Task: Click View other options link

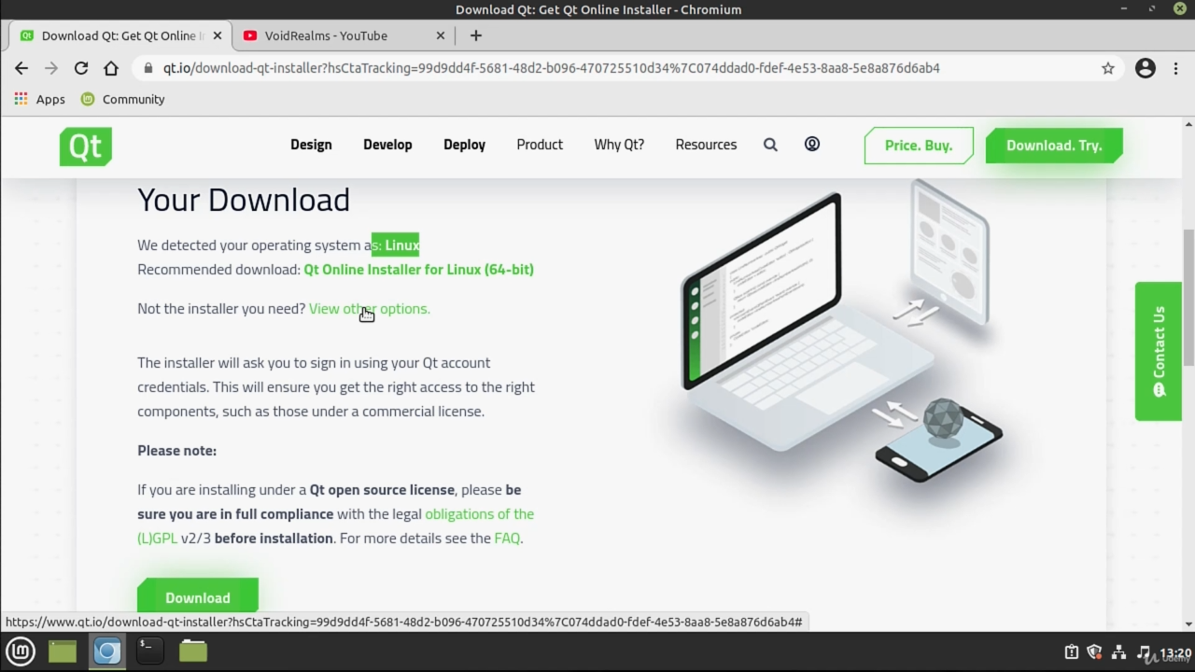Action: click(370, 309)
